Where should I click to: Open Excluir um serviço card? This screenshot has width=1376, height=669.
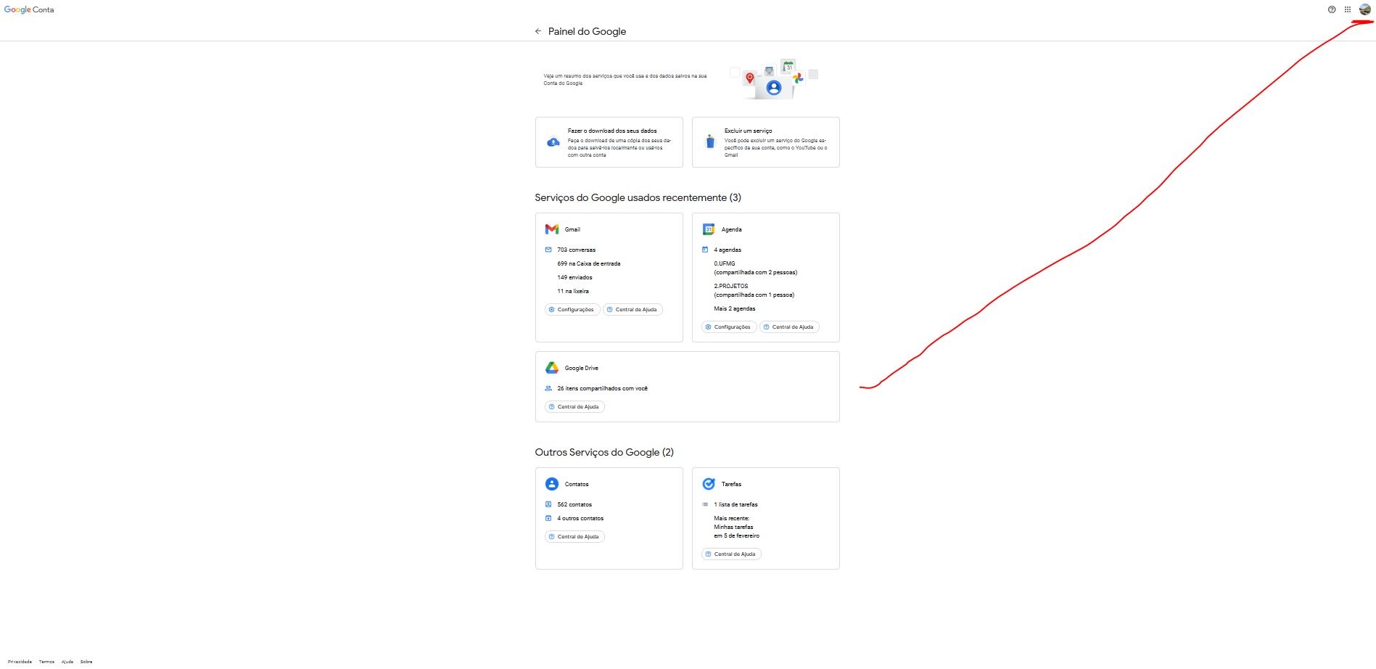[x=766, y=142]
